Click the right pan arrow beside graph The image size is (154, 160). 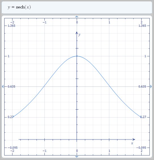(151, 86)
